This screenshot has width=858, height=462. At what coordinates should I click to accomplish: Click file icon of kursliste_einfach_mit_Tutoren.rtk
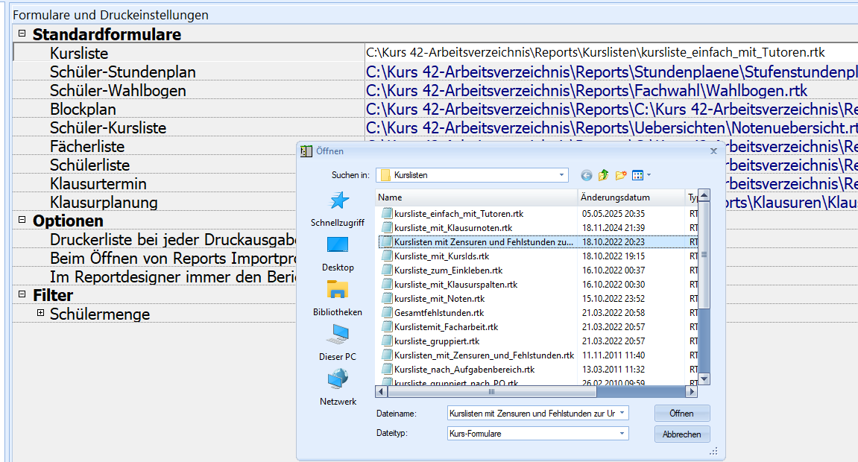tap(386, 213)
